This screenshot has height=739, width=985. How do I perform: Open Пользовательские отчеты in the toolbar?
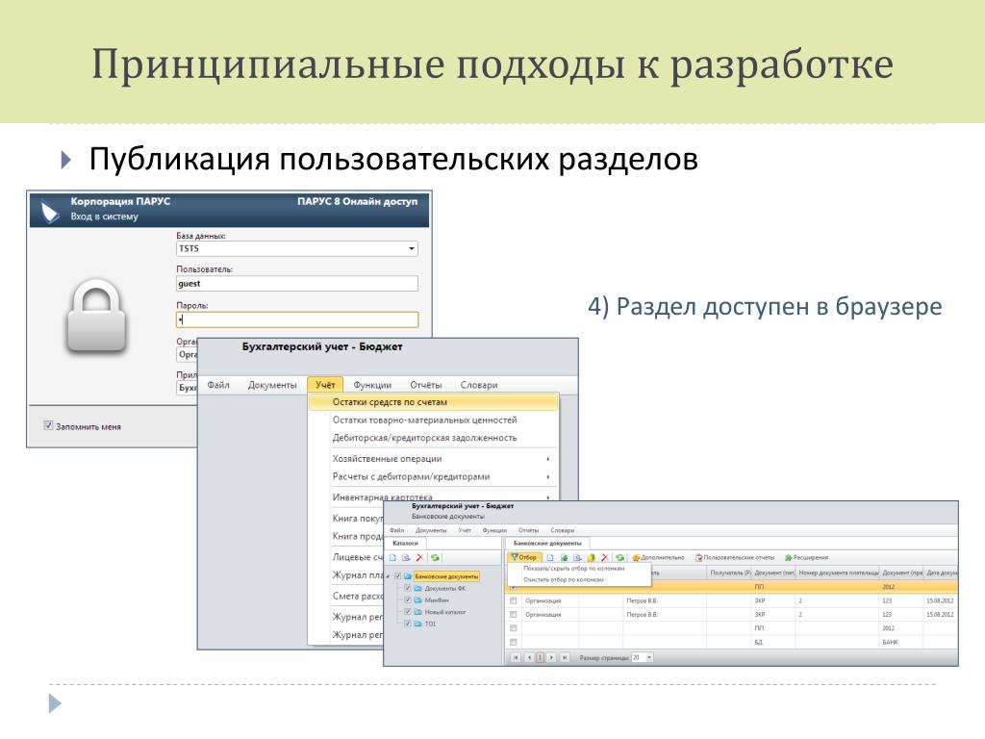(x=735, y=557)
